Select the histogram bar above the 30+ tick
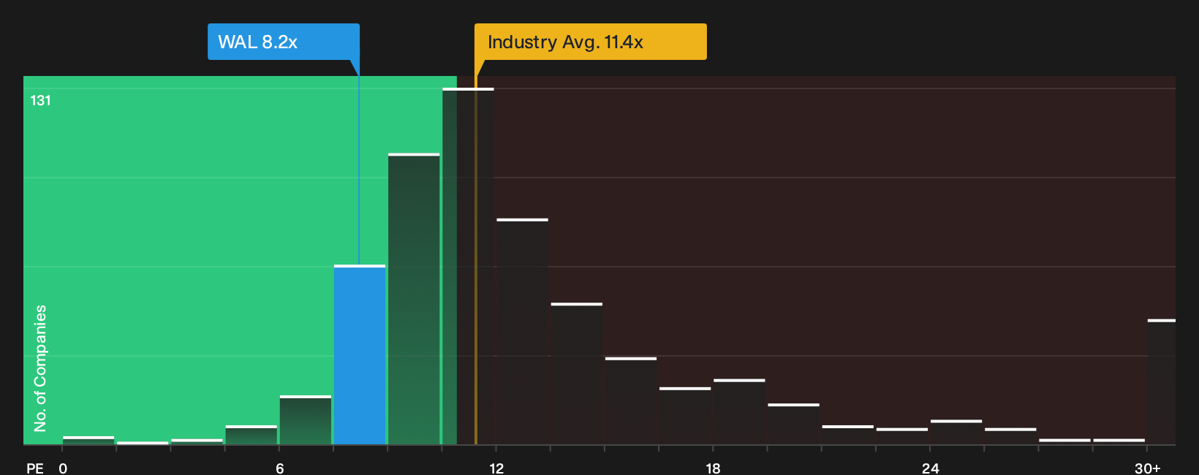 [1162, 381]
